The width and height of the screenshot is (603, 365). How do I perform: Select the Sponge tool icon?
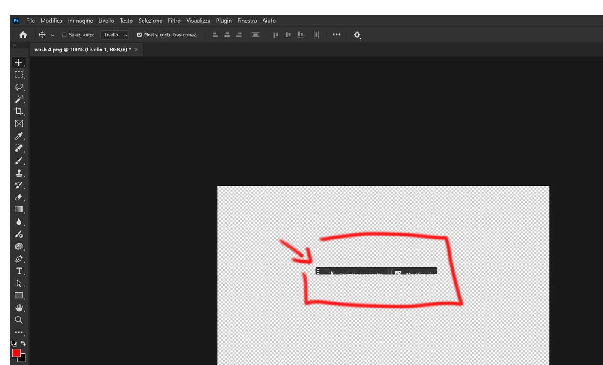(x=19, y=247)
